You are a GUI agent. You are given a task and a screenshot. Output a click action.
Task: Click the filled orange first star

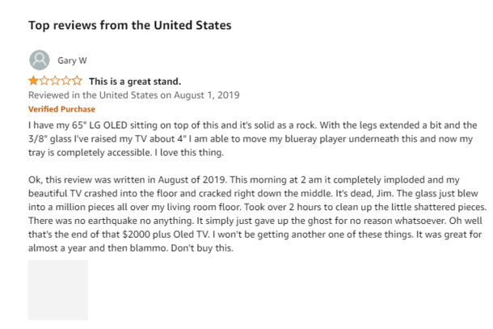point(33,81)
